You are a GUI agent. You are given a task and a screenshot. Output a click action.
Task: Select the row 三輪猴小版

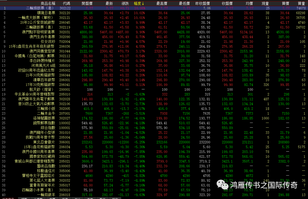click(x=154, y=108)
